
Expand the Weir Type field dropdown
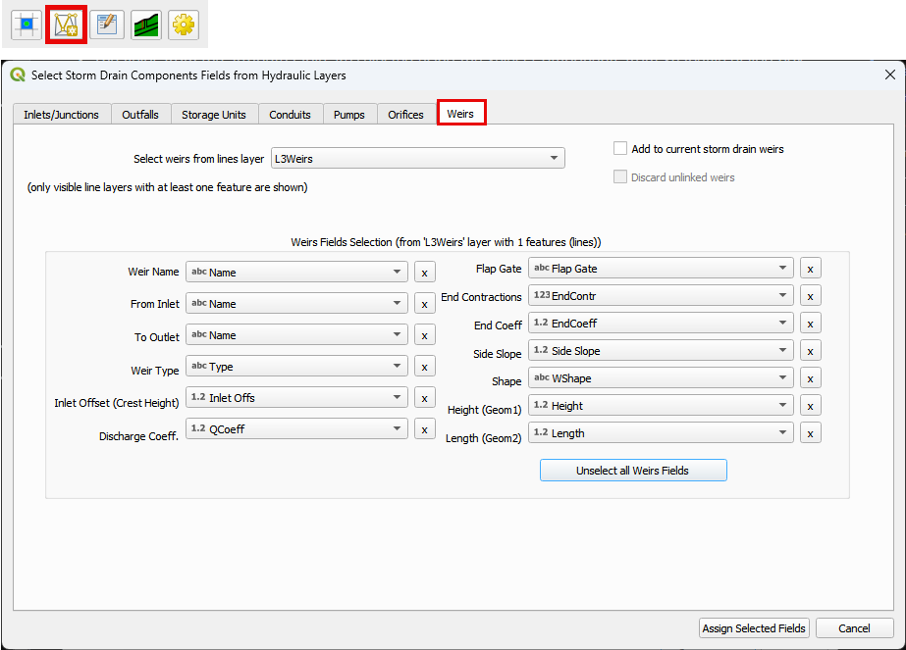pos(296,367)
